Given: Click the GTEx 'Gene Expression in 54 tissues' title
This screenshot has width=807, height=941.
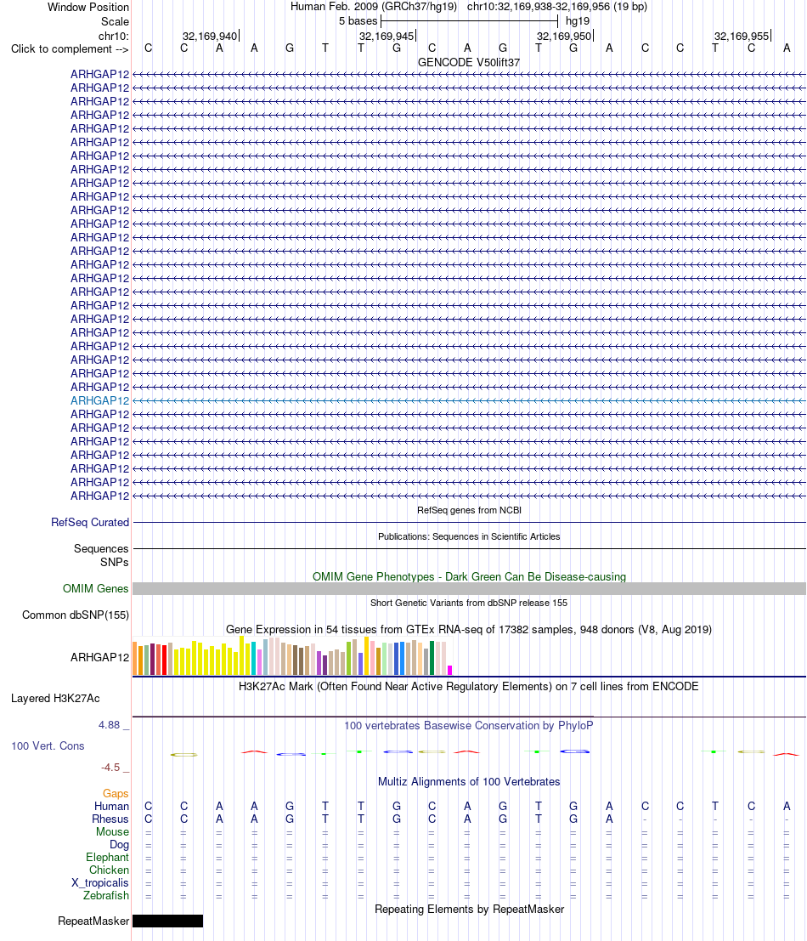Looking at the screenshot, I should pos(469,630).
